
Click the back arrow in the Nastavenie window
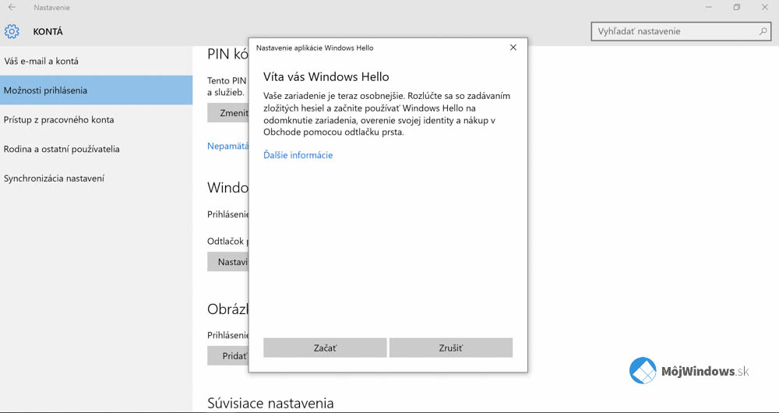click(x=12, y=8)
